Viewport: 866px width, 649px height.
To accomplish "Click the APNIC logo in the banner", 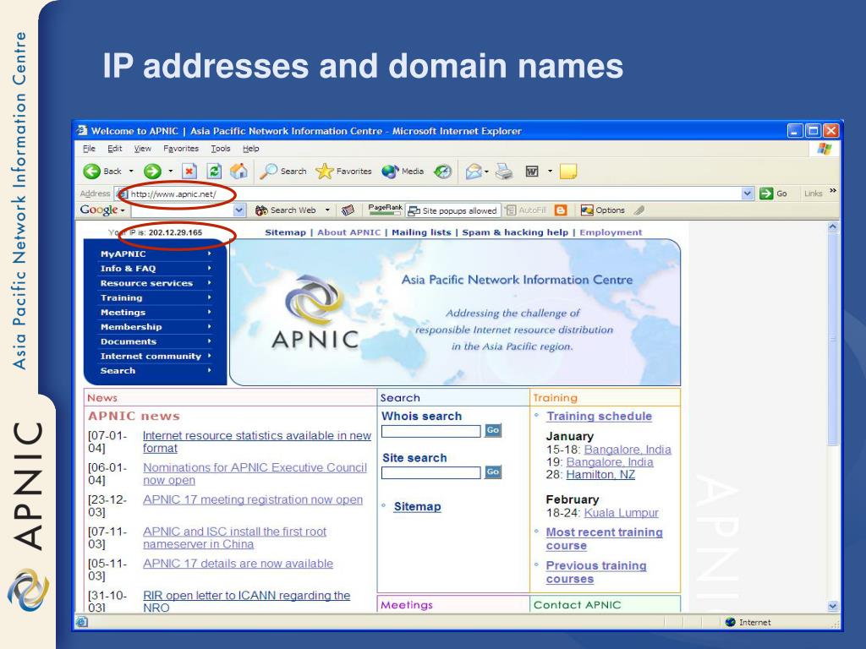I will tap(315, 313).
